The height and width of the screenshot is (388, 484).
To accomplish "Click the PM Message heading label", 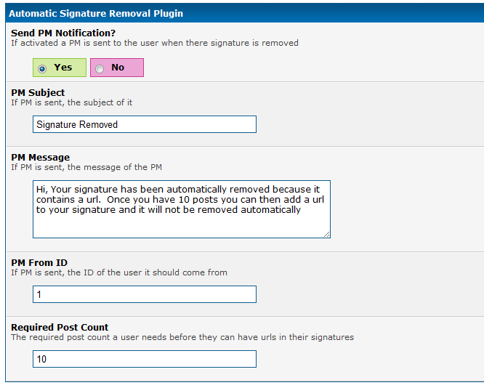I will click(41, 158).
